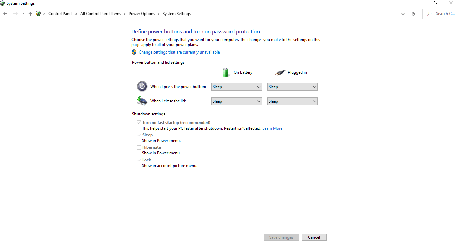
Task: Open power button plugged-in dropdown
Action: tap(292, 87)
